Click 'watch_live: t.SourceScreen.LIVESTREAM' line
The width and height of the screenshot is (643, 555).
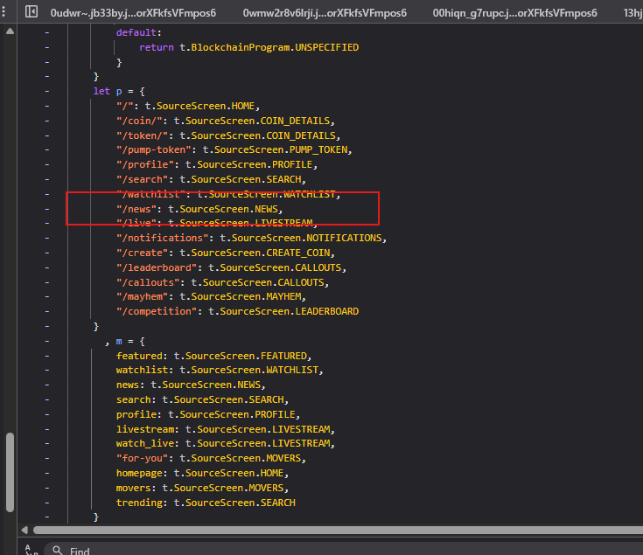(x=225, y=443)
